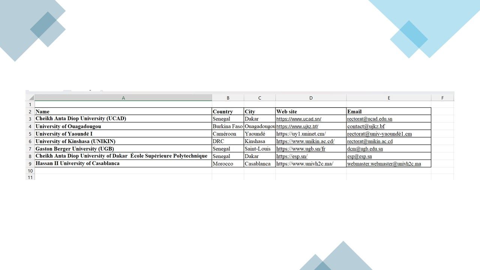This screenshot has width=480, height=270.
Task: Select row 3 header
Action: (x=30, y=119)
